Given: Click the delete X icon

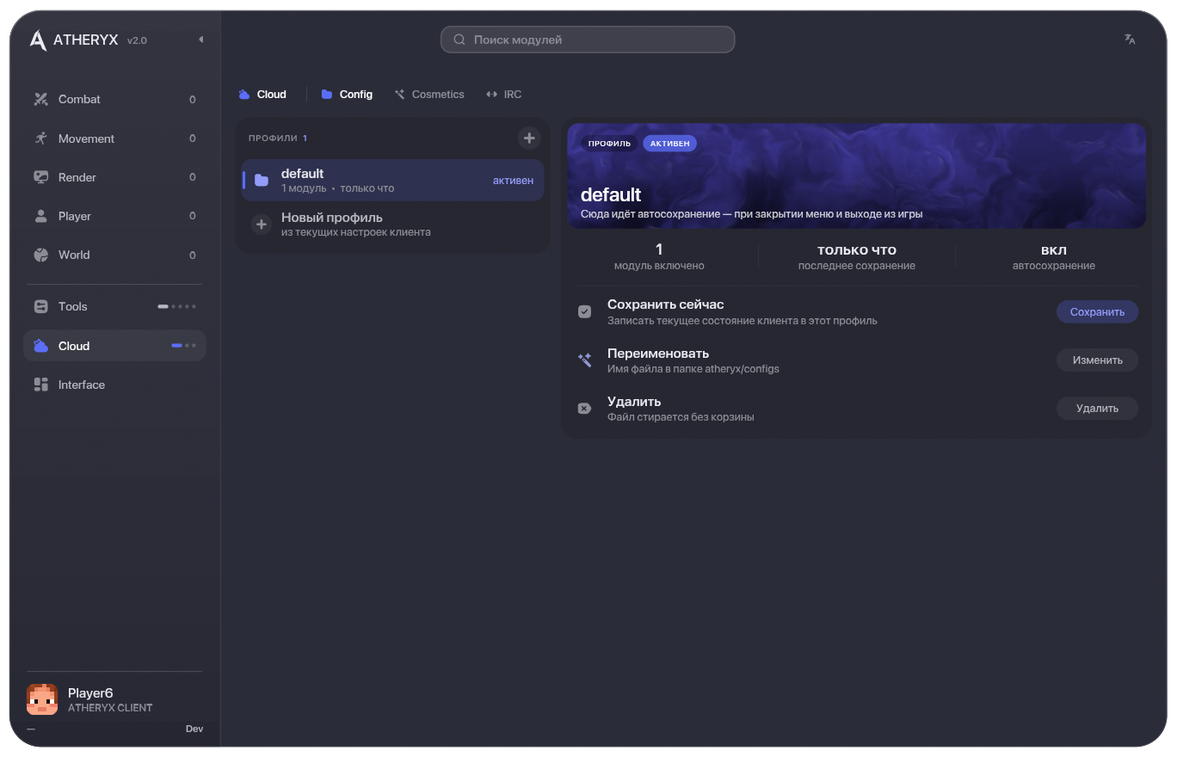Looking at the screenshot, I should point(584,409).
